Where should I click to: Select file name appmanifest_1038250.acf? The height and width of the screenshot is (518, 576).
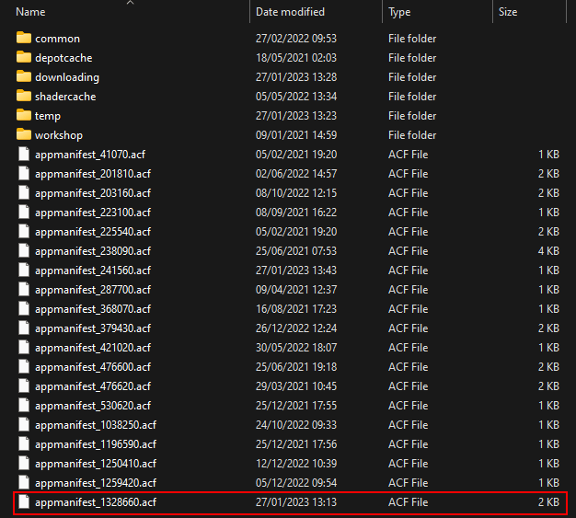click(96, 425)
